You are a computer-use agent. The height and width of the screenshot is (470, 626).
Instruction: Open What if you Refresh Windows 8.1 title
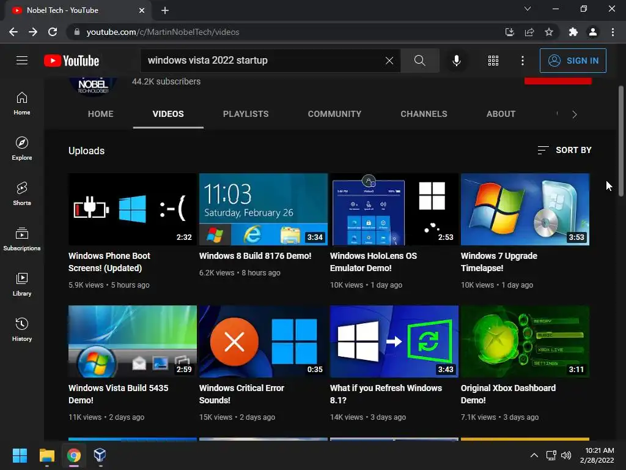[x=386, y=394]
